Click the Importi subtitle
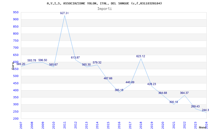 [104, 9]
